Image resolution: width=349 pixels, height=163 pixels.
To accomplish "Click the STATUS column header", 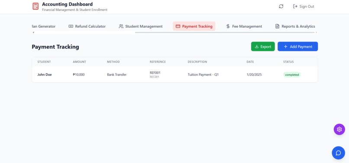I will tap(288, 62).
